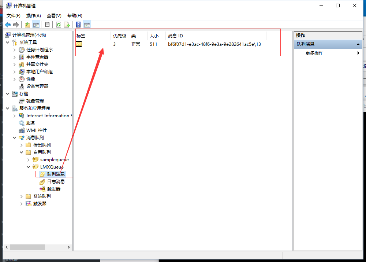Click the LMXQueue queue icon
Viewport: 366px width, 262px height.
coord(36,167)
